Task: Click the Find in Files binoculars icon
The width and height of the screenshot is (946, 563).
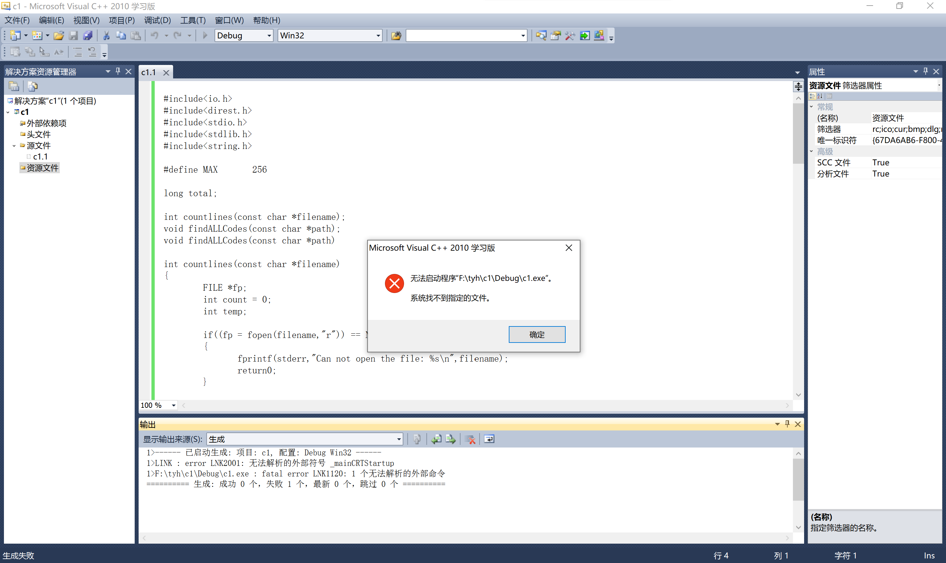Action: (396, 36)
